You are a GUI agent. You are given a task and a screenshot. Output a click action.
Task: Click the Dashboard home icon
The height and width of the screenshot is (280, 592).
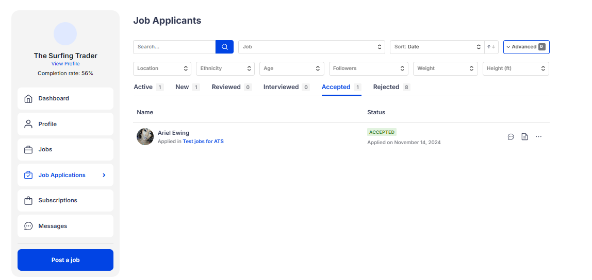click(28, 98)
